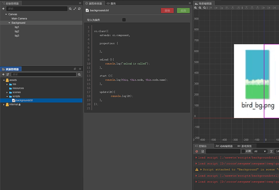The image size is (279, 190).
Task: Click the refresh icon in hierarchy panel
Action: (x=79, y=8)
